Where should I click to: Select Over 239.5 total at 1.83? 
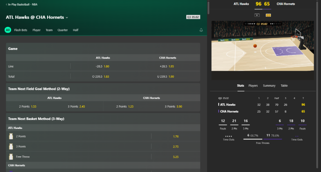101,76
